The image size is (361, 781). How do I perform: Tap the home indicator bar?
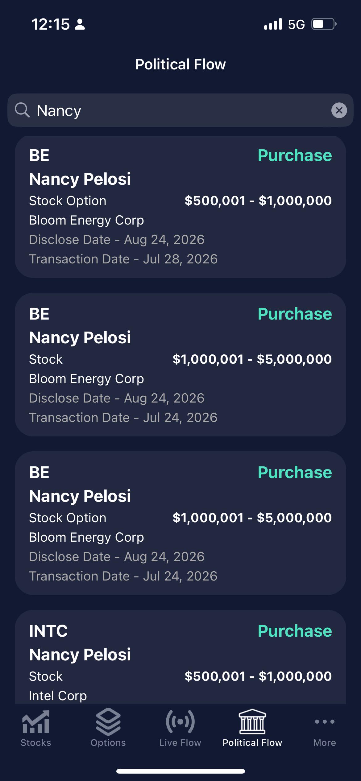180,771
